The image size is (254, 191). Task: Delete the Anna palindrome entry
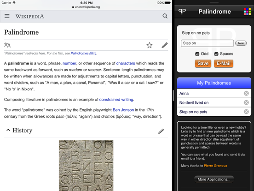(246, 93)
